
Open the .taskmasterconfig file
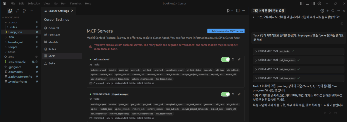[x=21, y=77]
